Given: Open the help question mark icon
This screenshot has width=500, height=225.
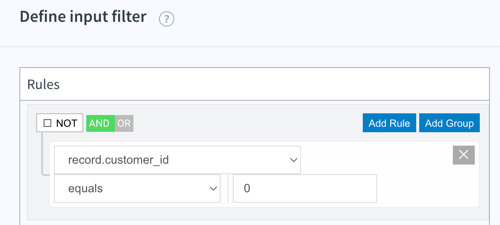Looking at the screenshot, I should 166,20.
